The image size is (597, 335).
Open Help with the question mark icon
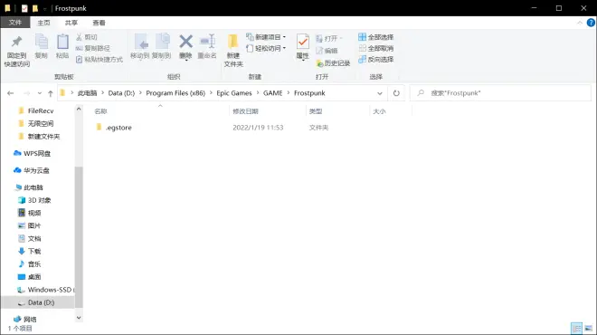[x=591, y=23]
